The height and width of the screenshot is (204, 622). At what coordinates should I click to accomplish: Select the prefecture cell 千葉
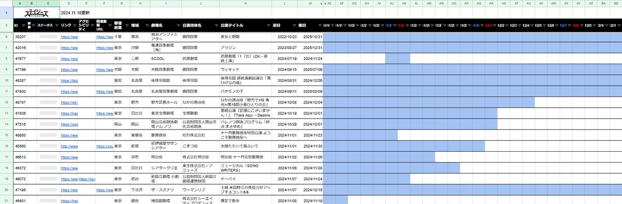[x=121, y=37]
